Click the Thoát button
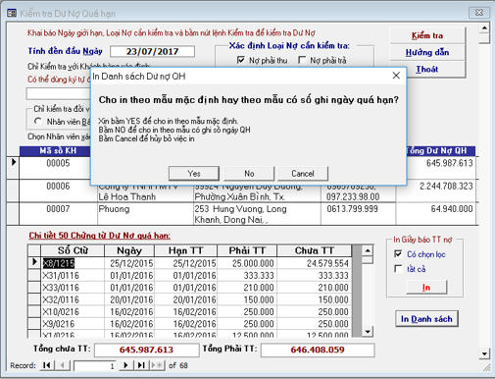The image size is (495, 379). [x=427, y=69]
